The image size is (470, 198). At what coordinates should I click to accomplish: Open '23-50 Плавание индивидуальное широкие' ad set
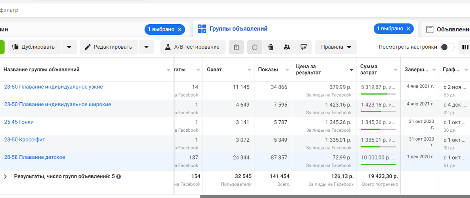(x=58, y=104)
